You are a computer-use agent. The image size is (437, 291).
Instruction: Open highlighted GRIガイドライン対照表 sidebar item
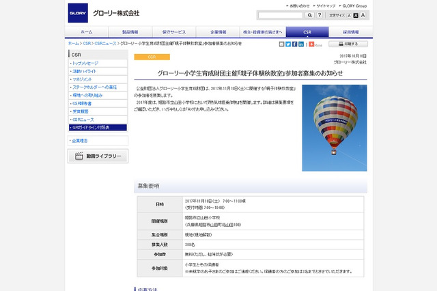(98, 127)
